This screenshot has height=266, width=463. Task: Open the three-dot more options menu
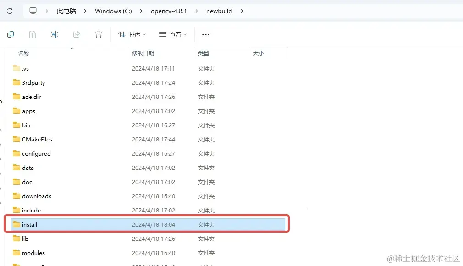click(206, 34)
